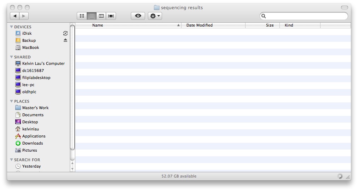The image size is (358, 191).
Task: Click the Finder search field
Action: pyautogui.click(x=304, y=16)
